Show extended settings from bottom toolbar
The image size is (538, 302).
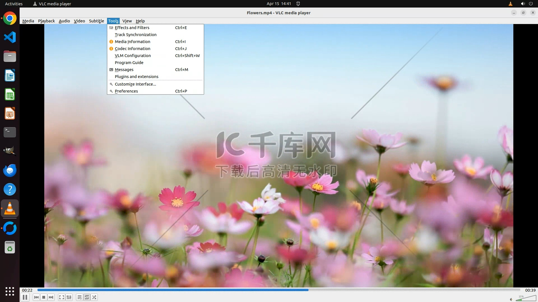69,297
